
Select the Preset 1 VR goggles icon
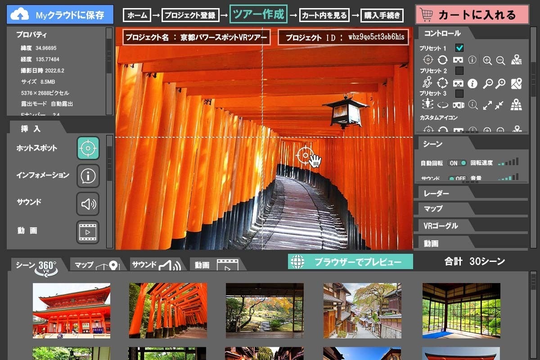pyautogui.click(x=458, y=60)
